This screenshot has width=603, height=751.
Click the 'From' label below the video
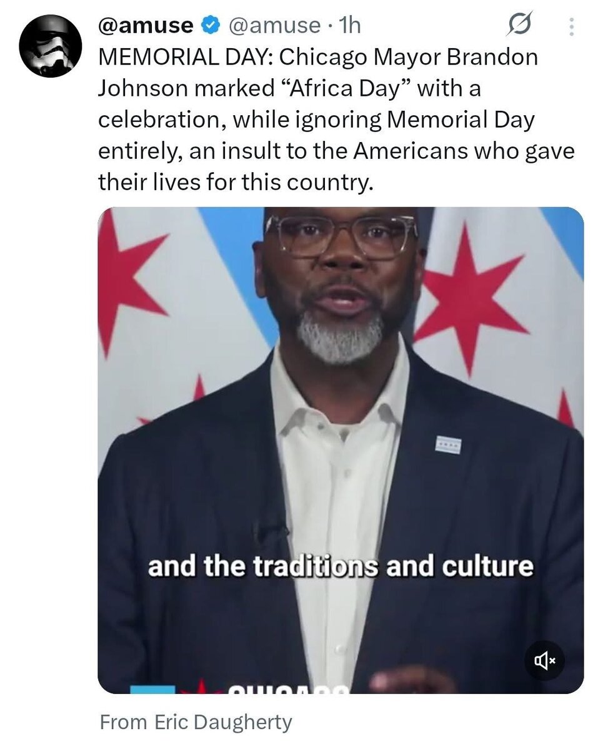[123, 722]
